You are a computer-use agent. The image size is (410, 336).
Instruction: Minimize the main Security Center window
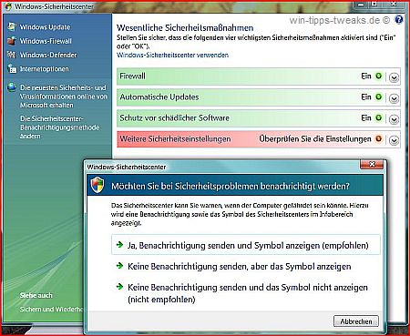coord(362,5)
